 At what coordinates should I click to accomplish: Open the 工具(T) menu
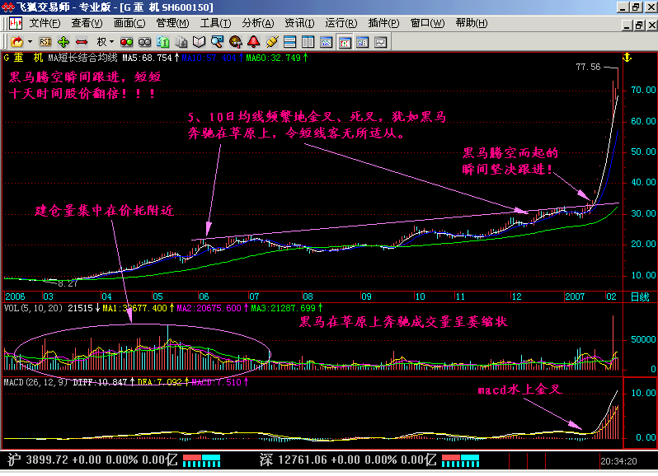(x=215, y=23)
